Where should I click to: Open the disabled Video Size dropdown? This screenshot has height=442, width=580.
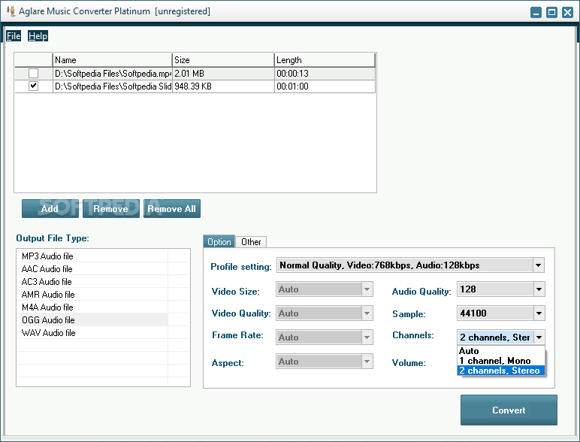[367, 289]
